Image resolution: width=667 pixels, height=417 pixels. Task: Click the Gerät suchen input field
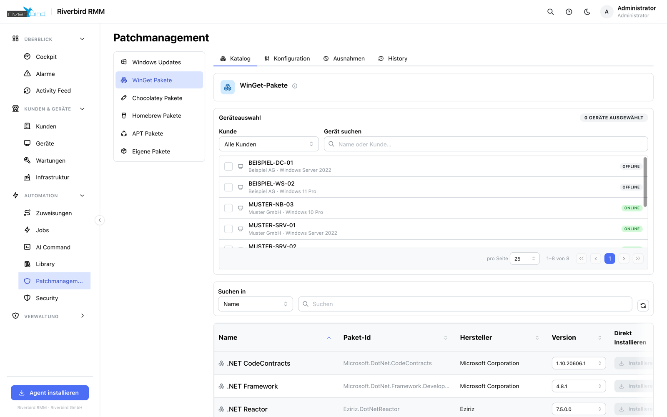tap(486, 144)
